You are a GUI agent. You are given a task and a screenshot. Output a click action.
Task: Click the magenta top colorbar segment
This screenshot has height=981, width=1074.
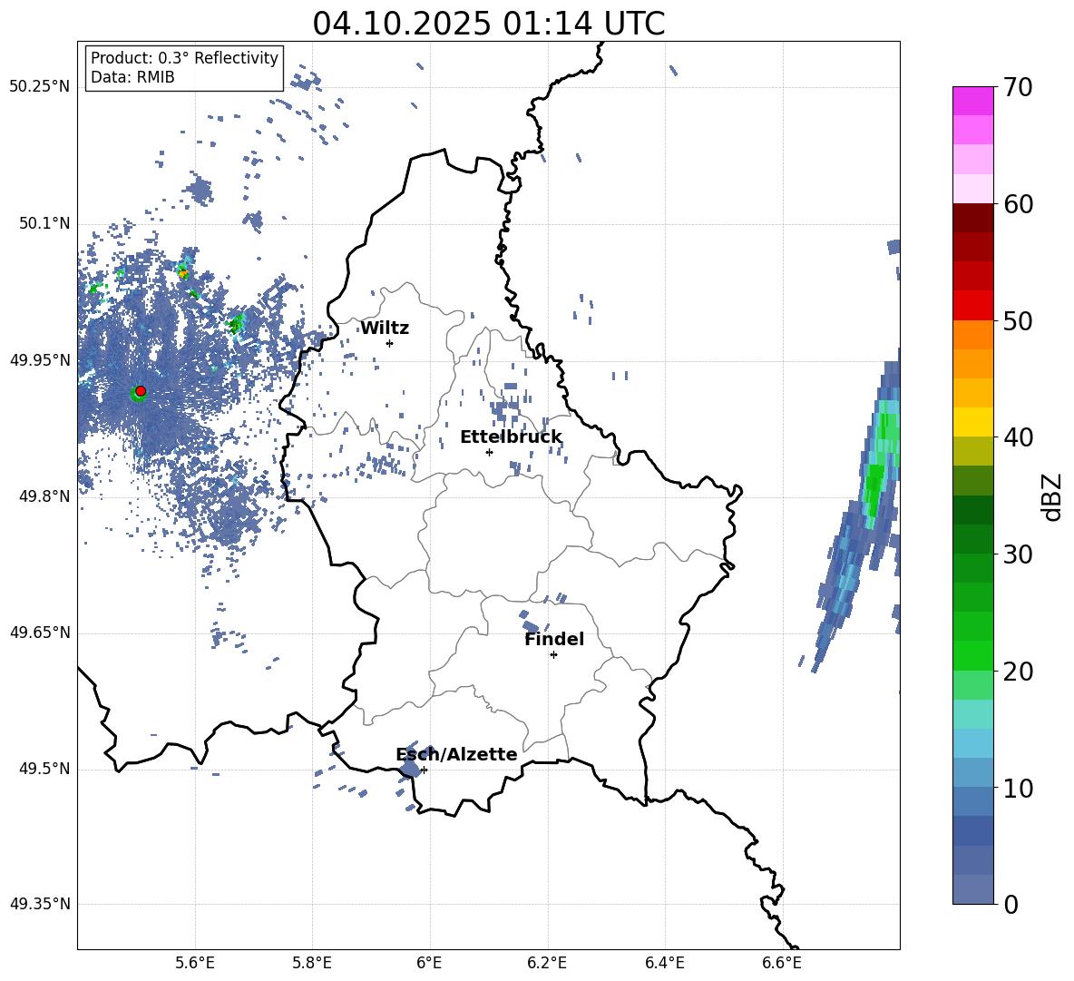[x=972, y=102]
